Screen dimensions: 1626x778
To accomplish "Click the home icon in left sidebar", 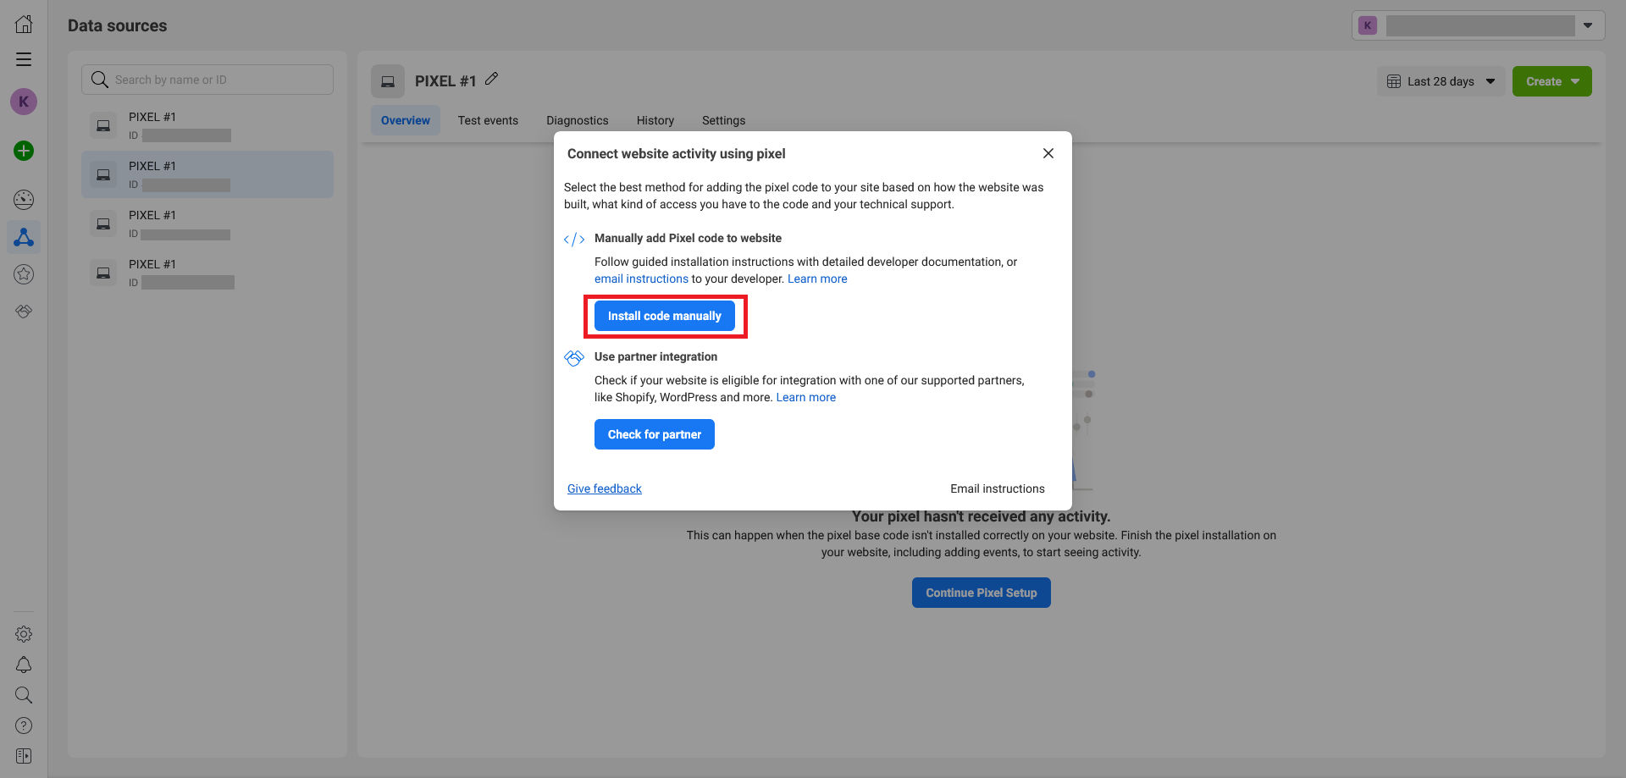I will click(x=24, y=25).
